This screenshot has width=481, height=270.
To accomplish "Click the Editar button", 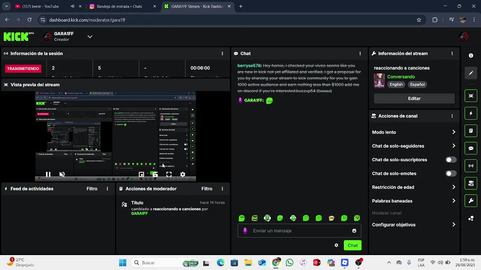I will [x=414, y=98].
